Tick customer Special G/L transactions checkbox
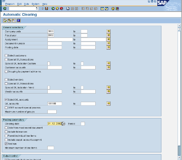Screen dimensions: 182x160 [6, 59]
